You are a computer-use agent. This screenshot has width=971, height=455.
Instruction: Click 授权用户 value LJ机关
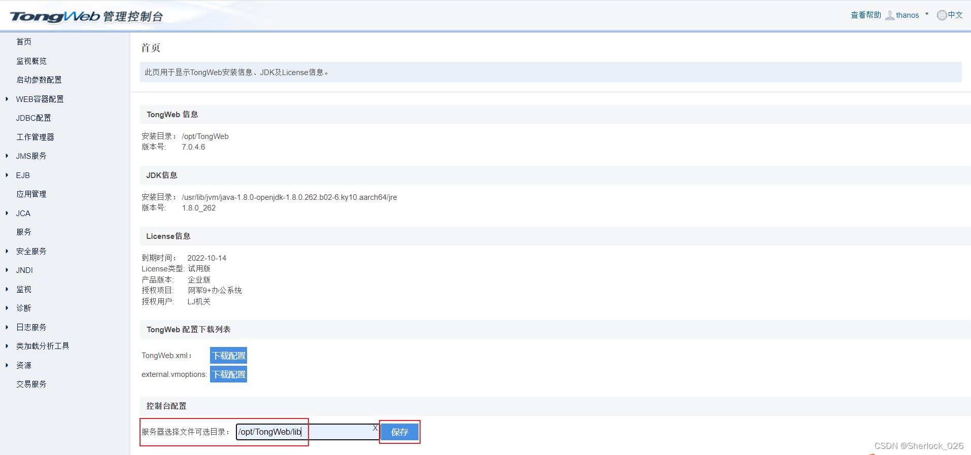click(199, 302)
